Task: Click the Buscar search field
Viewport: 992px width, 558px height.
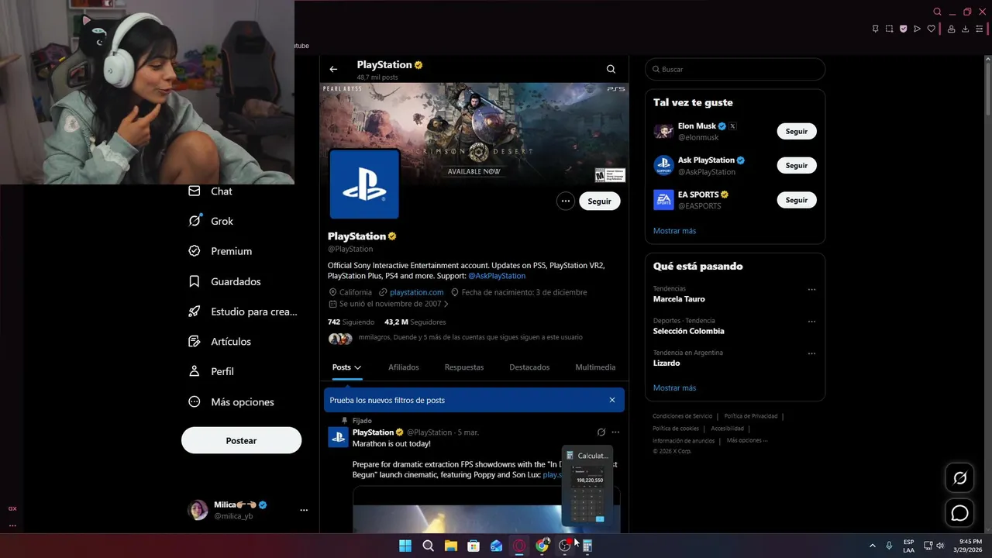Action: click(x=735, y=69)
